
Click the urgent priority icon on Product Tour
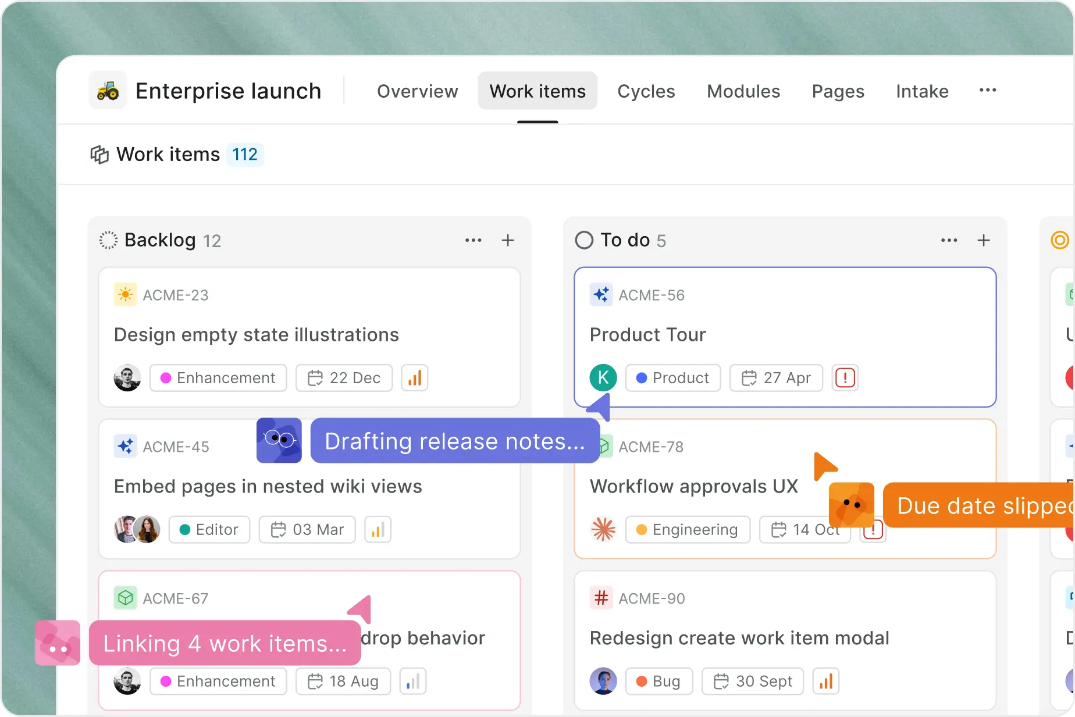pos(845,378)
